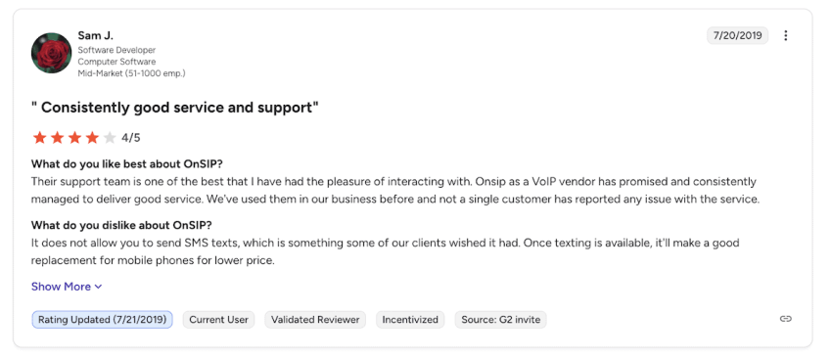Screen dimensions: 832x359
Task: Click the 4/5 rating score text
Action: click(x=130, y=138)
